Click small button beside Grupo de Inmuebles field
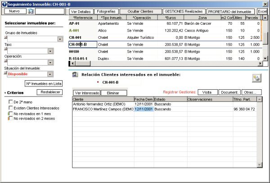The height and width of the screenshot is (183, 270). 5,37
